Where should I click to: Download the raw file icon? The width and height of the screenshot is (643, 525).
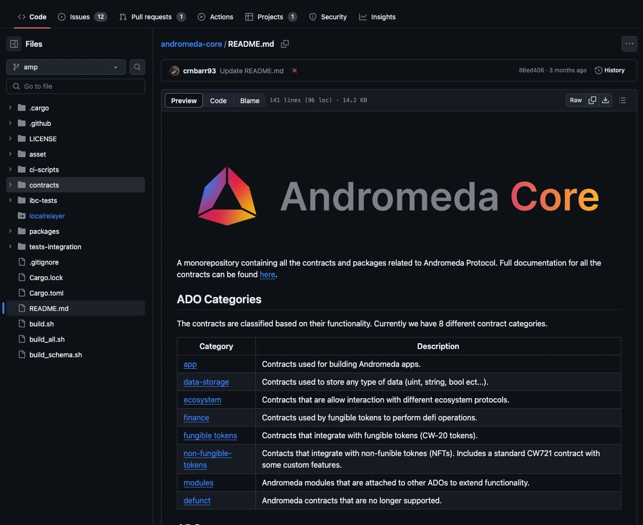pos(605,100)
